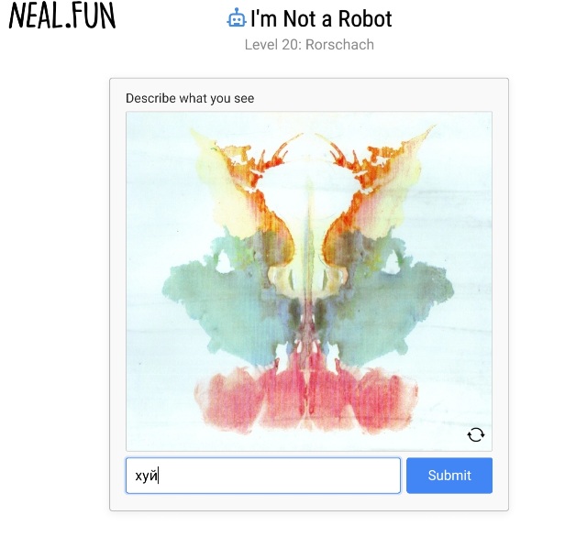Image resolution: width=576 pixels, height=537 pixels.
Task: Click the pink bottom-left blot of the inkblot
Action: tap(235, 399)
